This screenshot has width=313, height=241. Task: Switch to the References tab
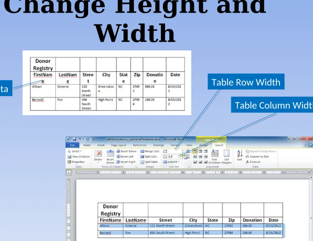point(140,145)
